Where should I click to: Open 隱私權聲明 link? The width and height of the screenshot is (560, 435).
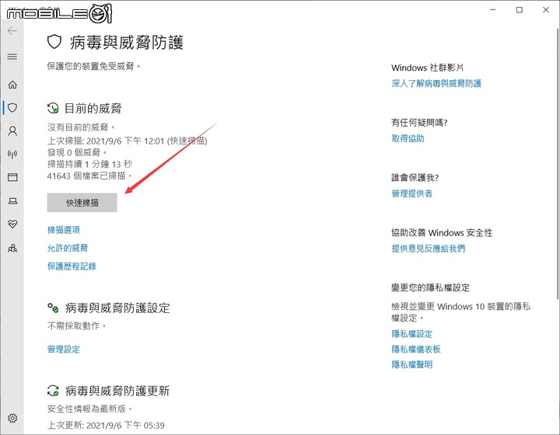[x=411, y=365]
